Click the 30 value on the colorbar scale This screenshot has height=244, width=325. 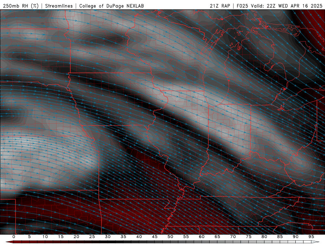108,237
